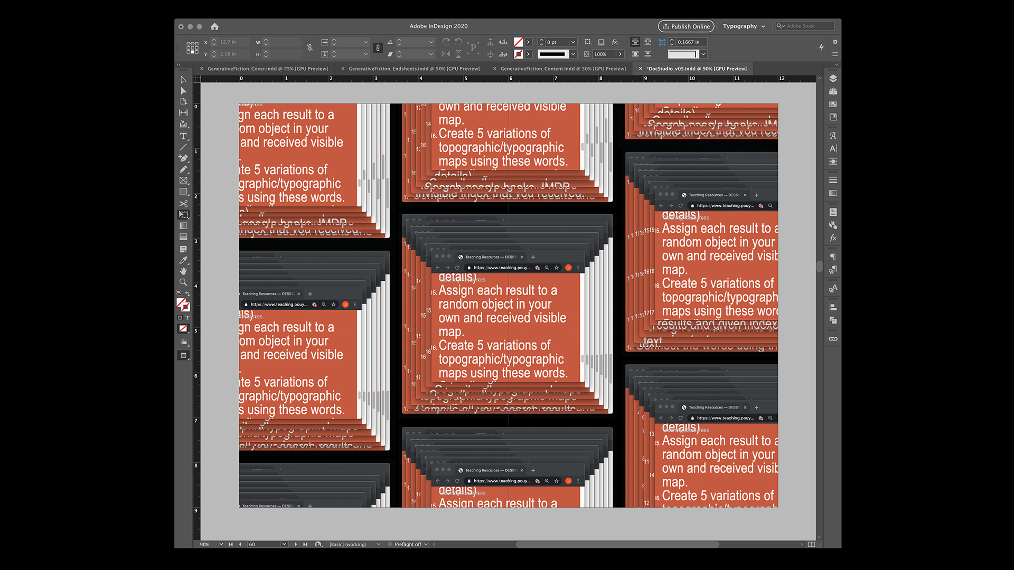
Task: Open the fx effects button in control bar
Action: coord(615,42)
